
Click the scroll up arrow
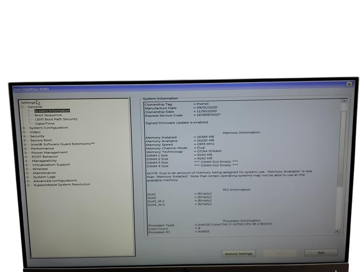(344, 101)
